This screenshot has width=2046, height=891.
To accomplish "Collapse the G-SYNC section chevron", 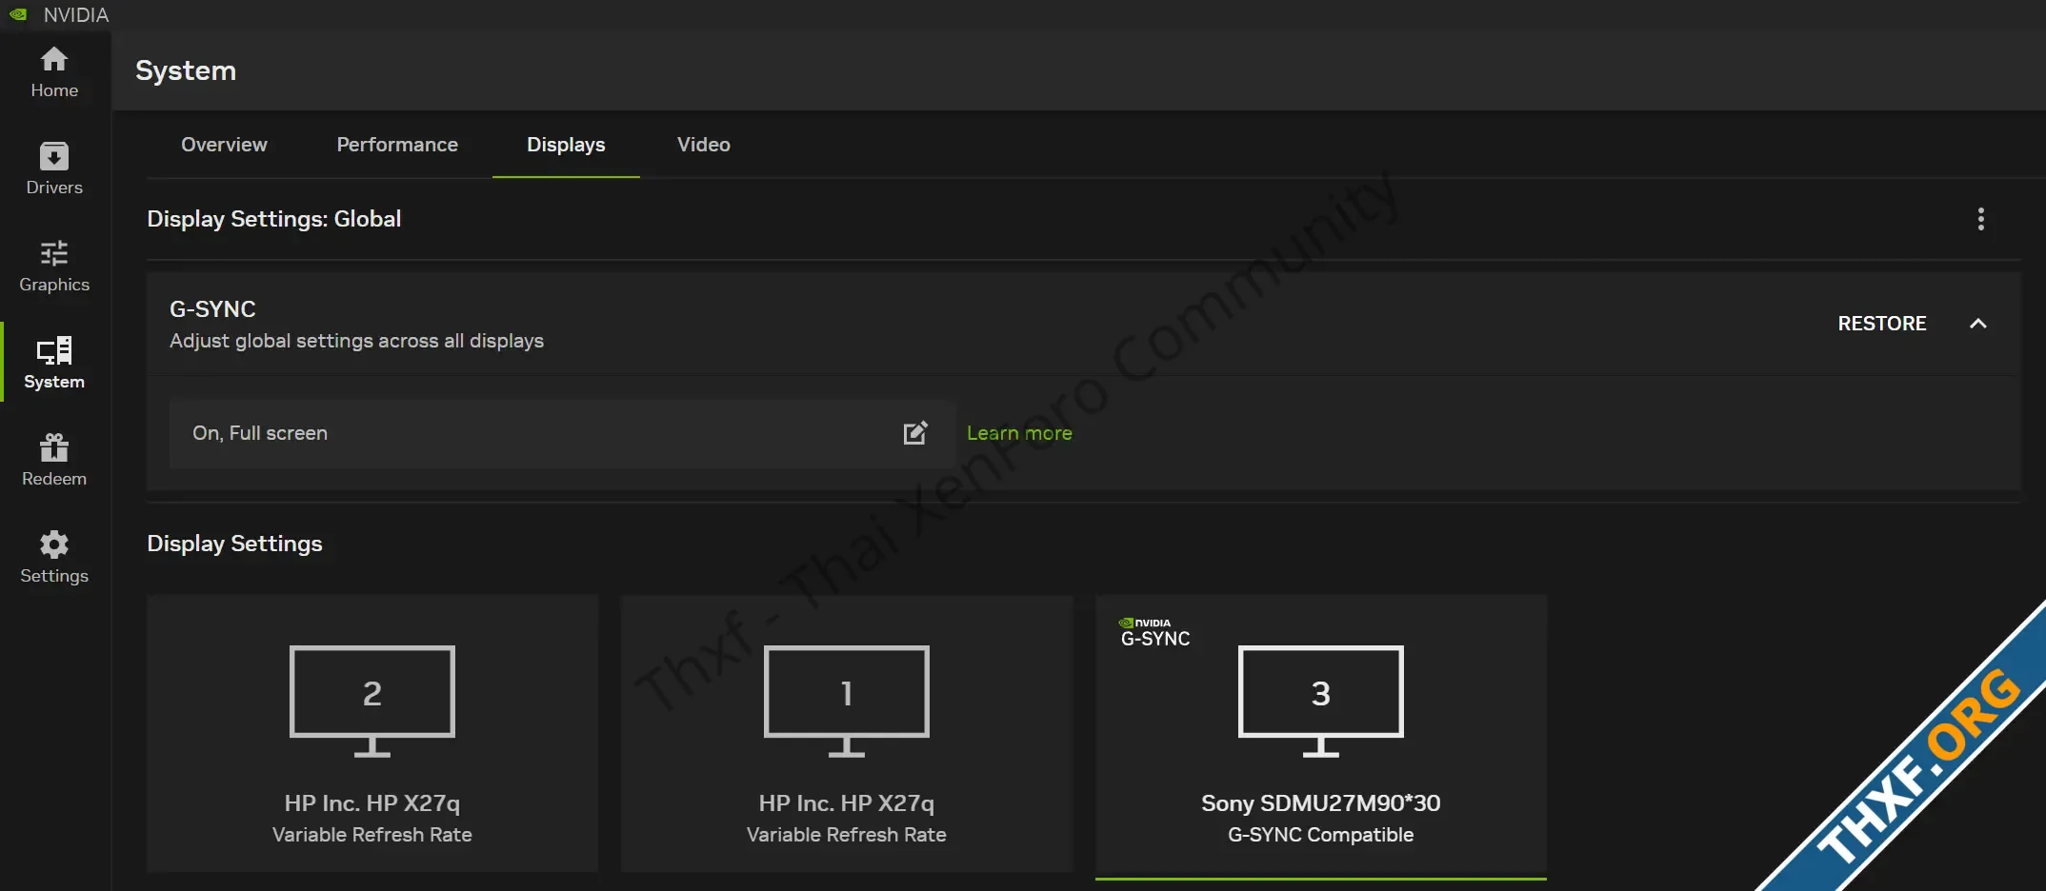I will tap(1978, 324).
